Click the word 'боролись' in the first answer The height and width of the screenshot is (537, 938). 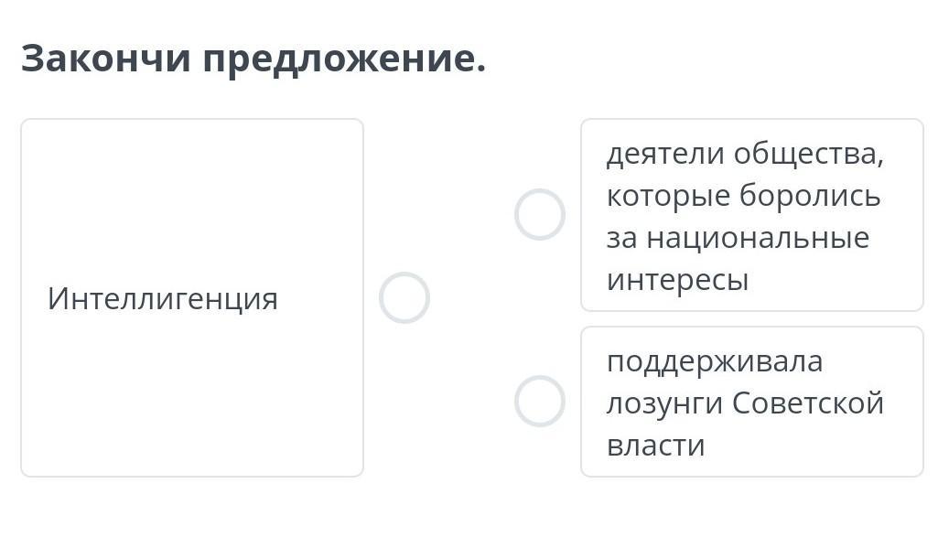pos(810,196)
